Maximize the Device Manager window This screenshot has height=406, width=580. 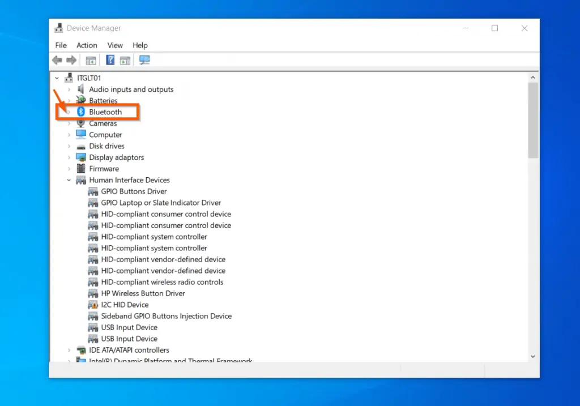click(x=494, y=28)
